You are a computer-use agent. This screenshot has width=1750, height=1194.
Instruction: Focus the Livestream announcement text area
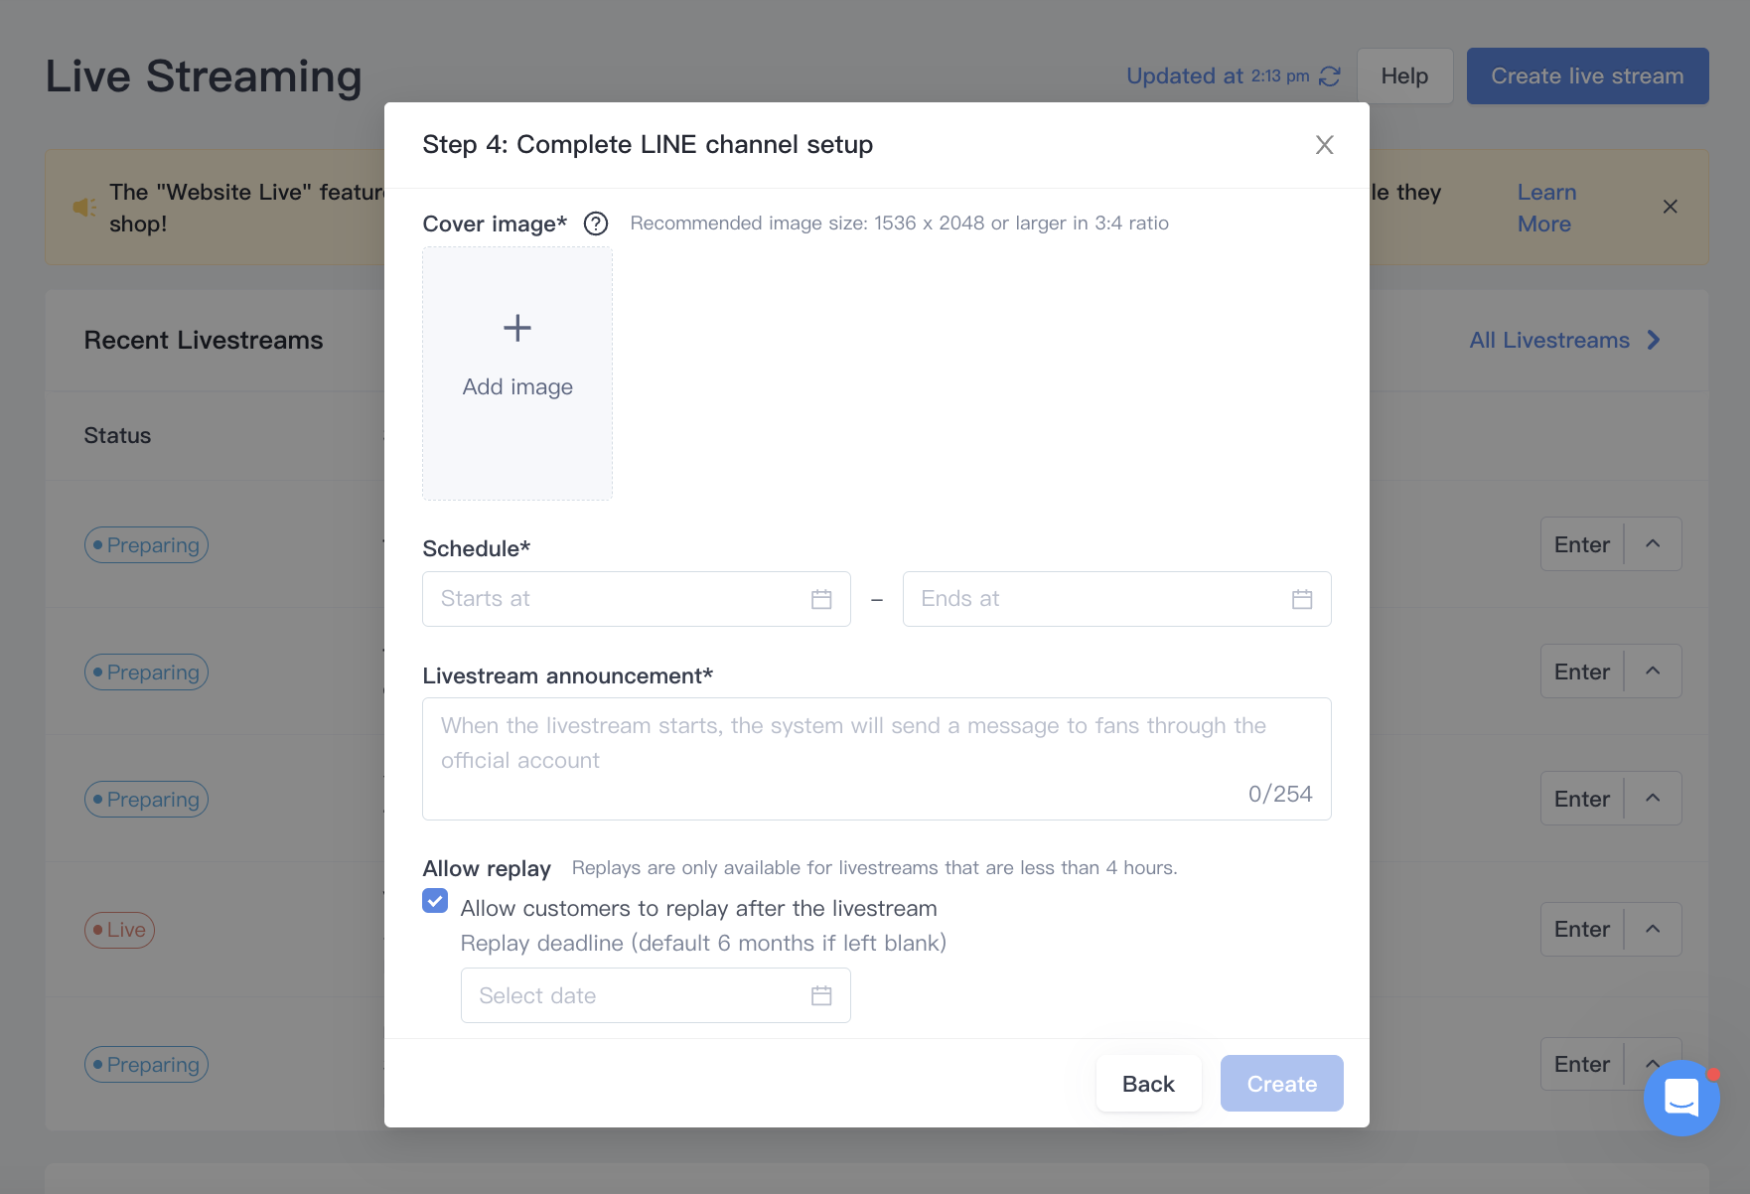pos(876,759)
